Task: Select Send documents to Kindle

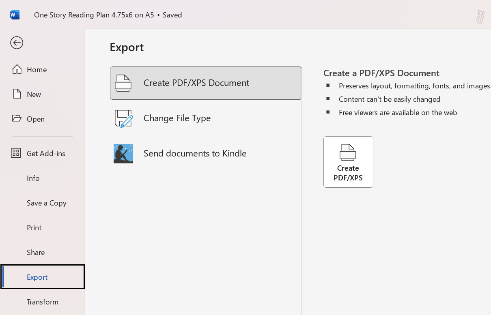Action: (195, 154)
